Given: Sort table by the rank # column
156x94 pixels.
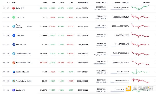Looking at the screenshot, I should pyautogui.click(x=9, y=3).
